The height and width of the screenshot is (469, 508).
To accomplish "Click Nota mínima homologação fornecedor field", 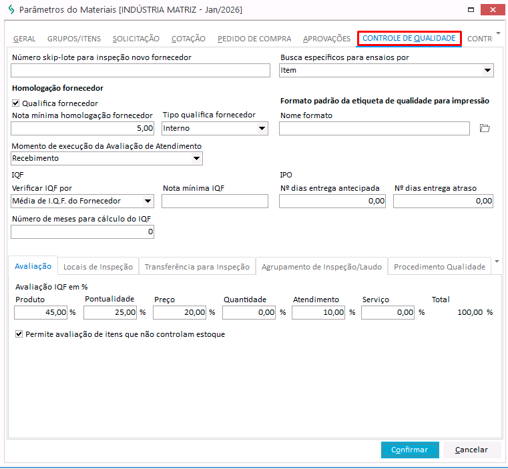I will point(82,128).
